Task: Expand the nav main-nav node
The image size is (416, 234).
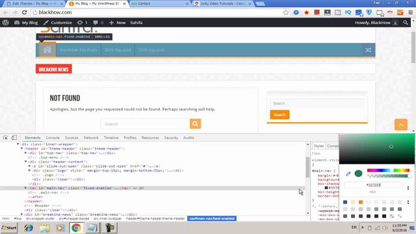Action: 26,188
